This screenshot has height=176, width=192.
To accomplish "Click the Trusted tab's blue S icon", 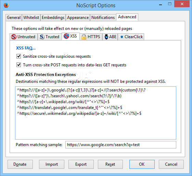I will click(x=42, y=37).
